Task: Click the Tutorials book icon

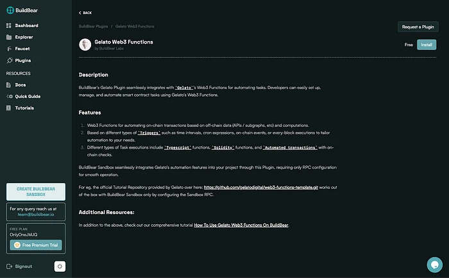Action: (9, 108)
